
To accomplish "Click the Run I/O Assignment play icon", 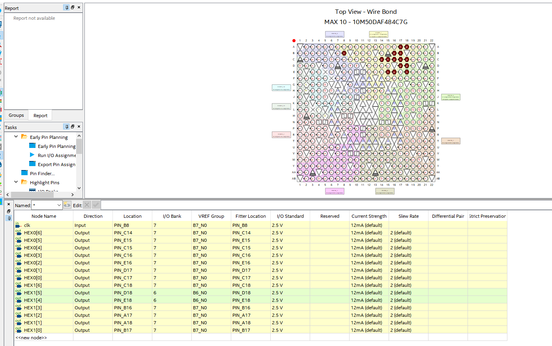I will click(x=32, y=155).
